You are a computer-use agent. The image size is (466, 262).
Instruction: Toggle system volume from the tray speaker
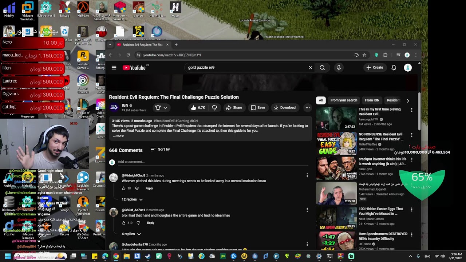[x=443, y=256]
